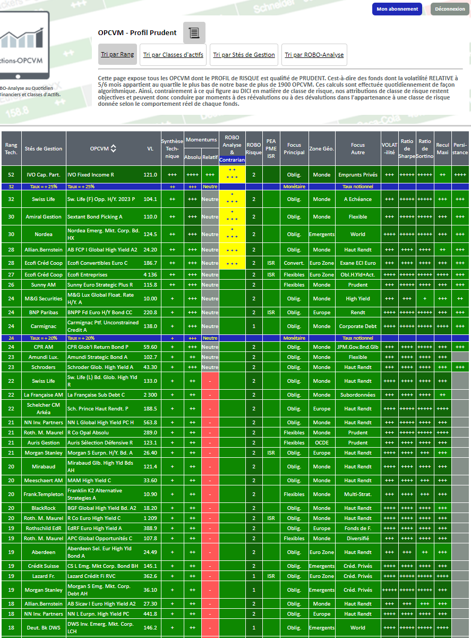Open Carmignac Ptf. Unconstrained Credit A

point(102,326)
